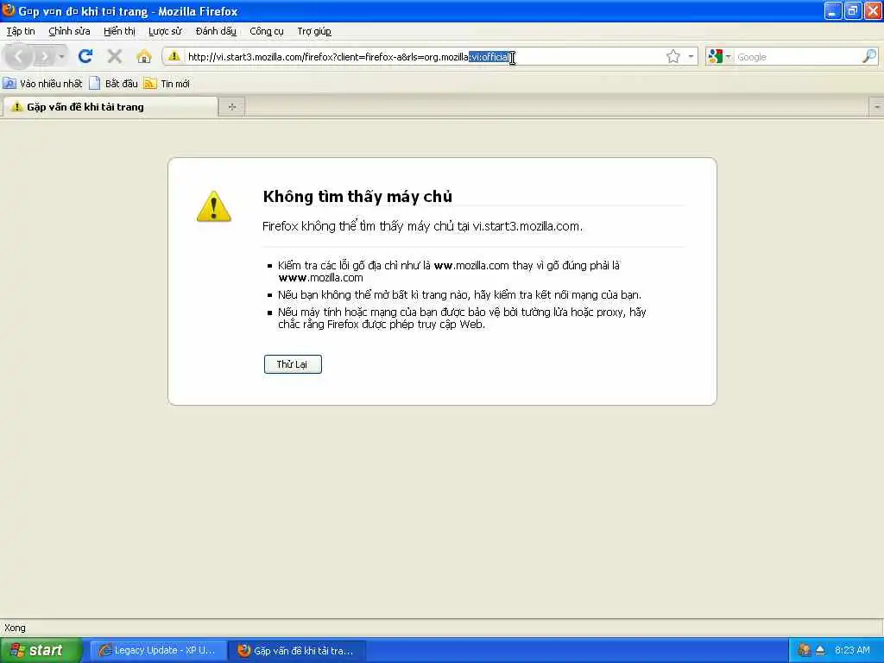Open the recent pages history dropdown
The width and height of the screenshot is (884, 663).
61,56
